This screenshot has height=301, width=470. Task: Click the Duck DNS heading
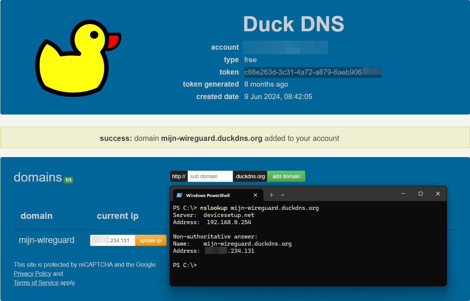click(294, 24)
